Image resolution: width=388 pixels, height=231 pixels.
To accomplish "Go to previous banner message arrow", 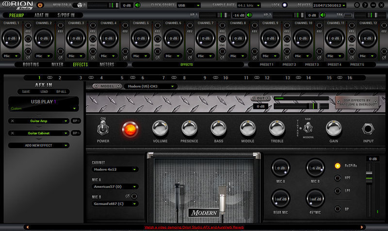I will 28,227.
